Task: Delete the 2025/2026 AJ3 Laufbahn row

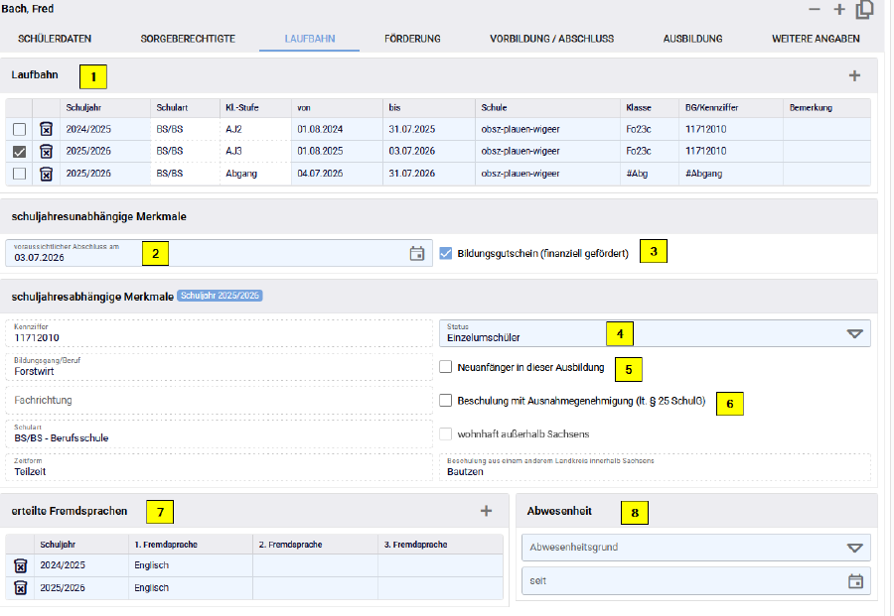Action: (46, 151)
